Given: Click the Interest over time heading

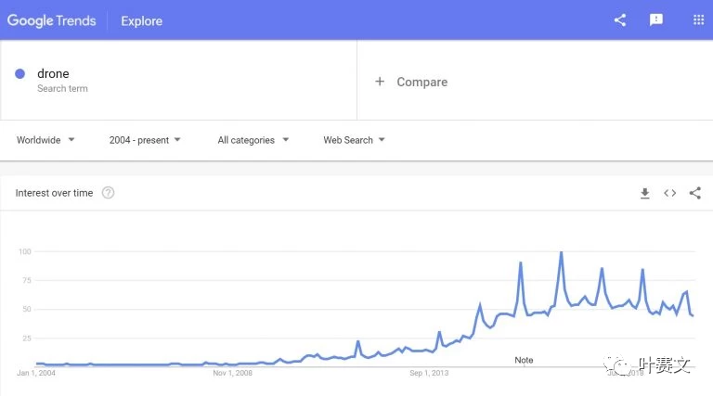Looking at the screenshot, I should [54, 193].
